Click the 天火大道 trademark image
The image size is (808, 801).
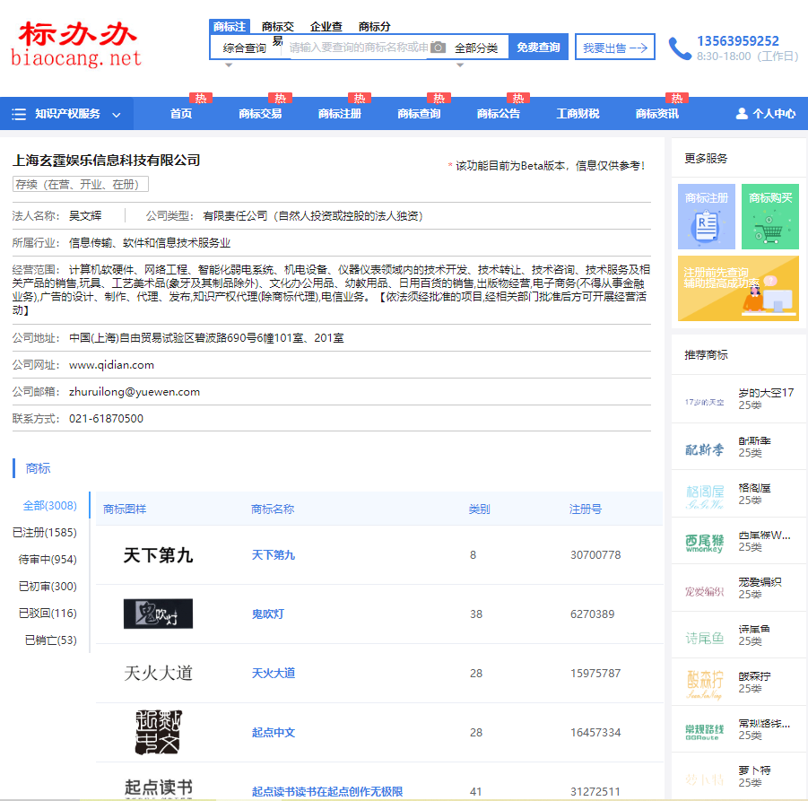click(x=158, y=673)
